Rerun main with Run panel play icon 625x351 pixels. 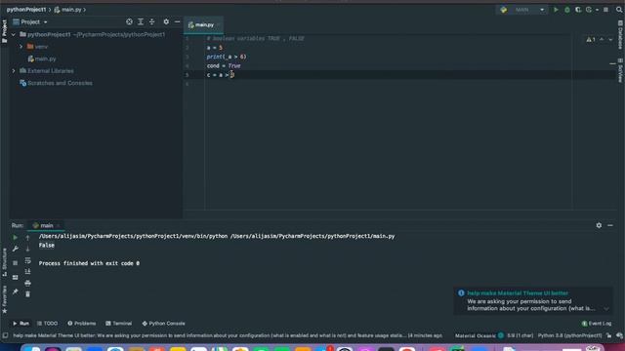16,238
